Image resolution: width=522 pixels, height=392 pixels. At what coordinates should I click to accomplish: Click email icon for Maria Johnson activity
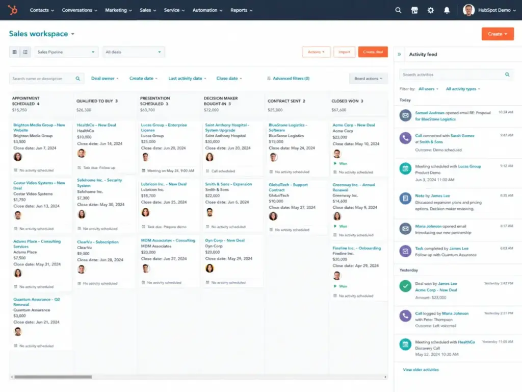pos(405,229)
